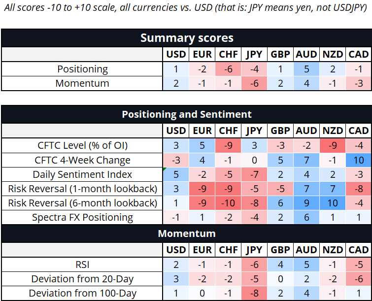The image size is (372, 301).
Task: Click the RSI row label
Action: coord(83,265)
